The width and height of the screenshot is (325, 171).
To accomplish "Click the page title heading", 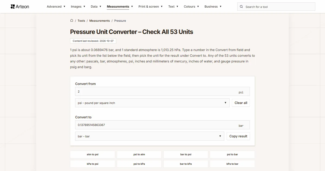I will (x=132, y=32).
